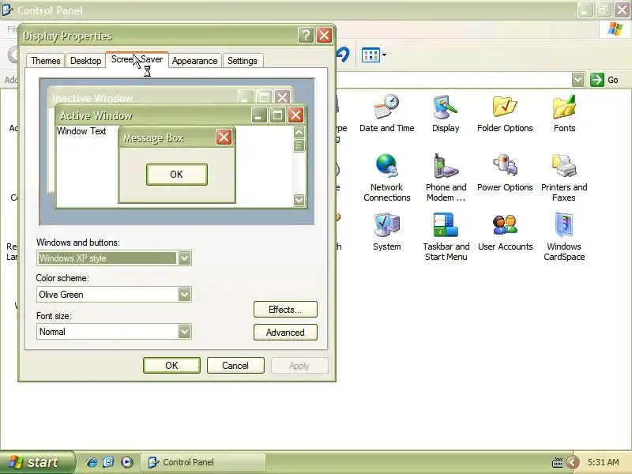The width and height of the screenshot is (632, 474).
Task: Click the preview window scroll down arrow
Action: pyautogui.click(x=299, y=200)
